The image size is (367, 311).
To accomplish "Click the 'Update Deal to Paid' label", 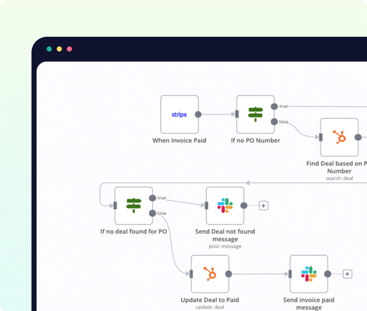I will pyautogui.click(x=210, y=300).
